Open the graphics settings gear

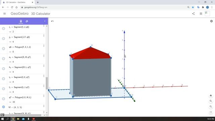pyautogui.click(x=211, y=21)
